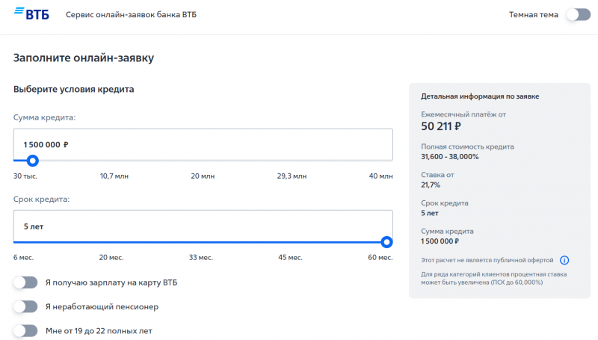Click the VTB logo in the header
The image size is (598, 340).
(x=31, y=14)
